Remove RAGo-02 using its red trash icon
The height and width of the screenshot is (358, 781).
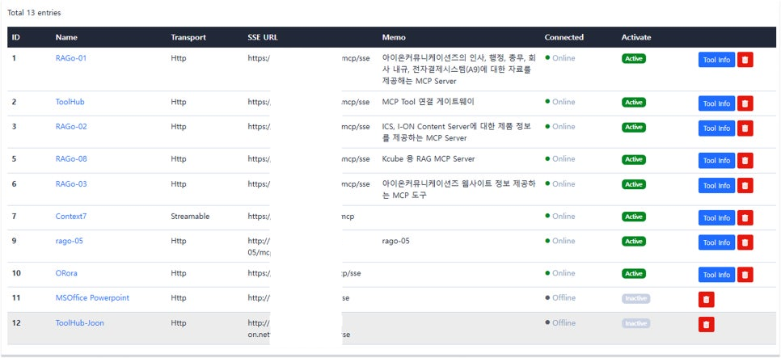(745, 128)
